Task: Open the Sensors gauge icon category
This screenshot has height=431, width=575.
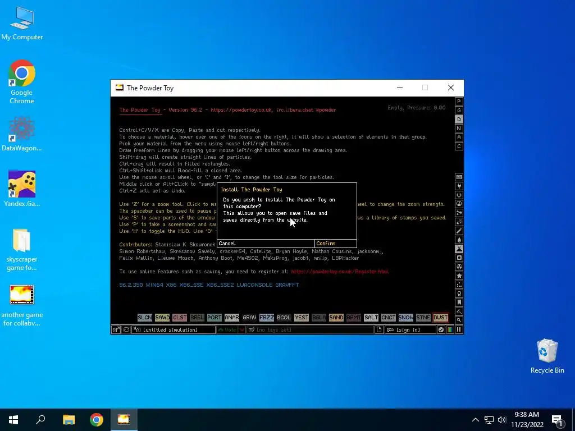Action: click(459, 204)
